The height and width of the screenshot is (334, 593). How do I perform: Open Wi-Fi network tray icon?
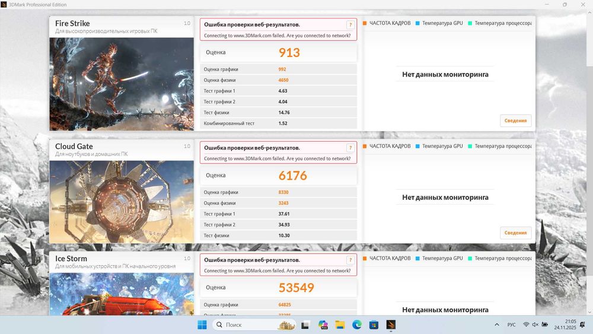click(526, 325)
